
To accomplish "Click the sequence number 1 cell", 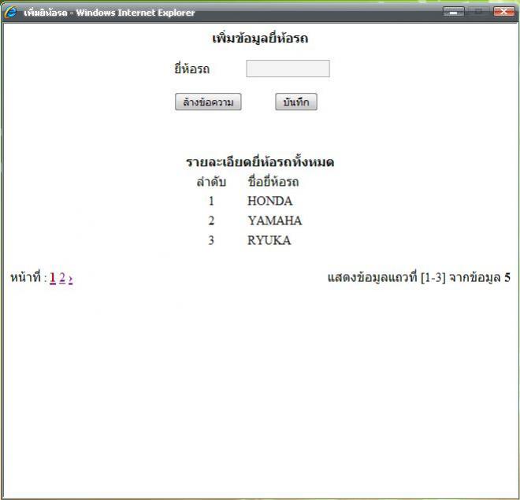I will tap(211, 201).
